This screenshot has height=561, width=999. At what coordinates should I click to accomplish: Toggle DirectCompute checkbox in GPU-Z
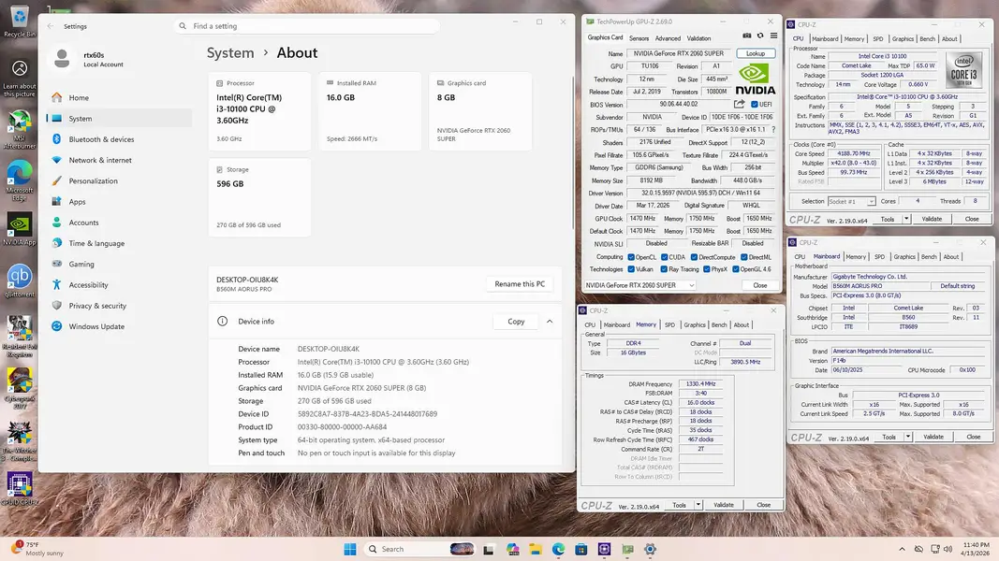click(695, 258)
